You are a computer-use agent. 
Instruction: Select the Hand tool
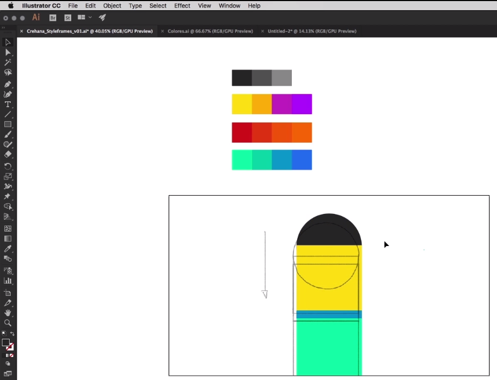click(x=7, y=313)
